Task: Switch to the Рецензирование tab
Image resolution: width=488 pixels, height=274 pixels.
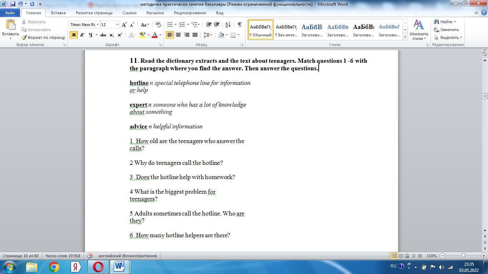Action: [190, 13]
